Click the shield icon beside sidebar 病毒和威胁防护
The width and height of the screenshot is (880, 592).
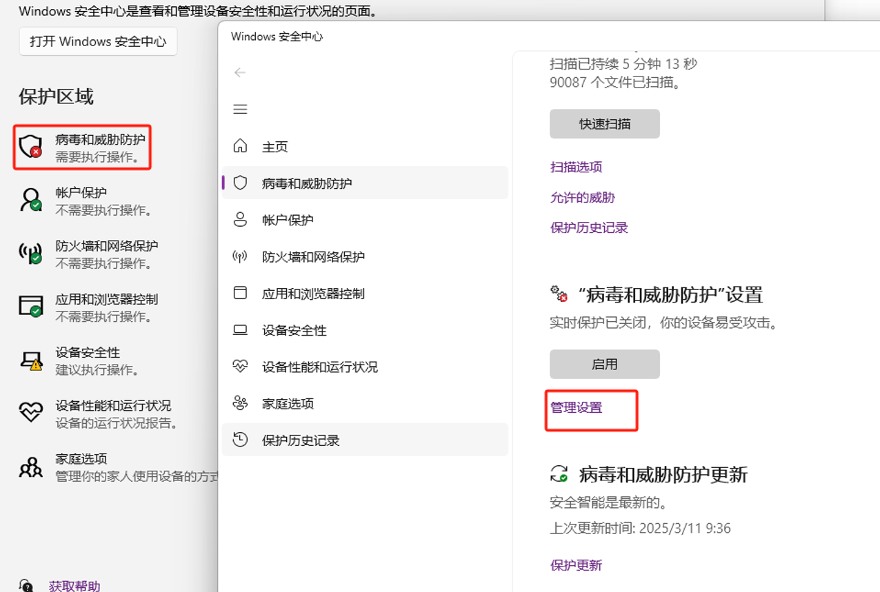[x=240, y=183]
